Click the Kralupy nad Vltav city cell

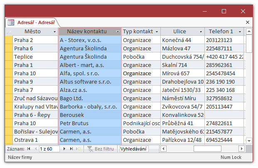click(x=35, y=106)
